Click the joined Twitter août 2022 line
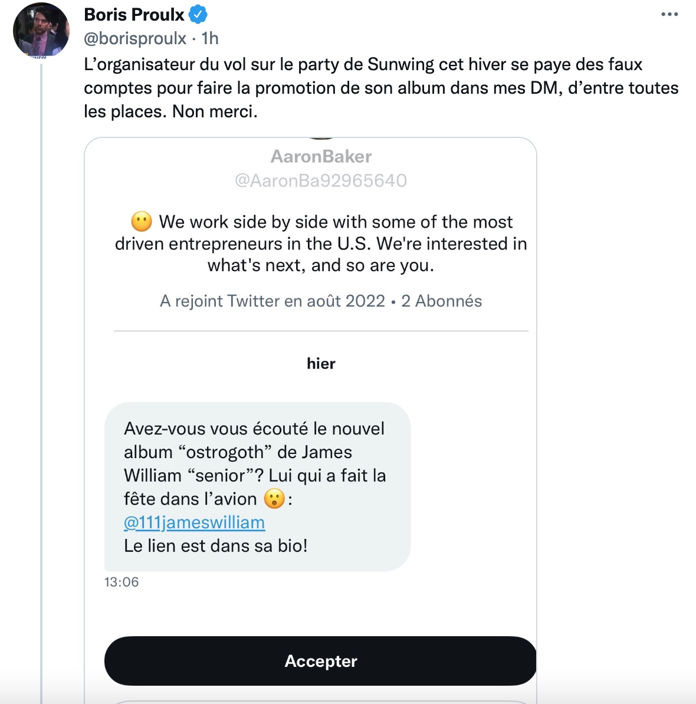This screenshot has width=696, height=704. [272, 301]
